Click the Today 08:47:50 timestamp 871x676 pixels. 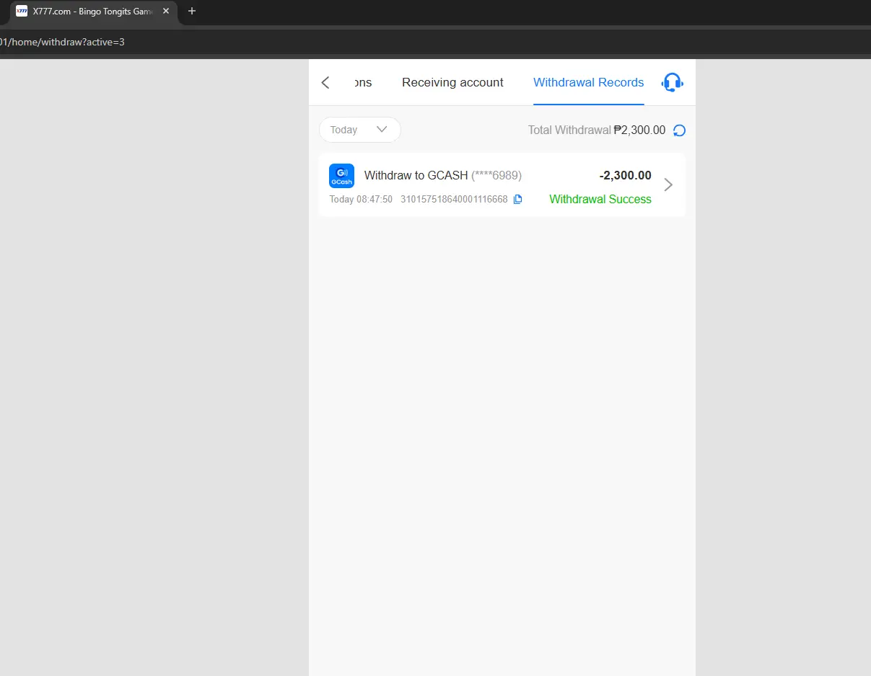(361, 200)
